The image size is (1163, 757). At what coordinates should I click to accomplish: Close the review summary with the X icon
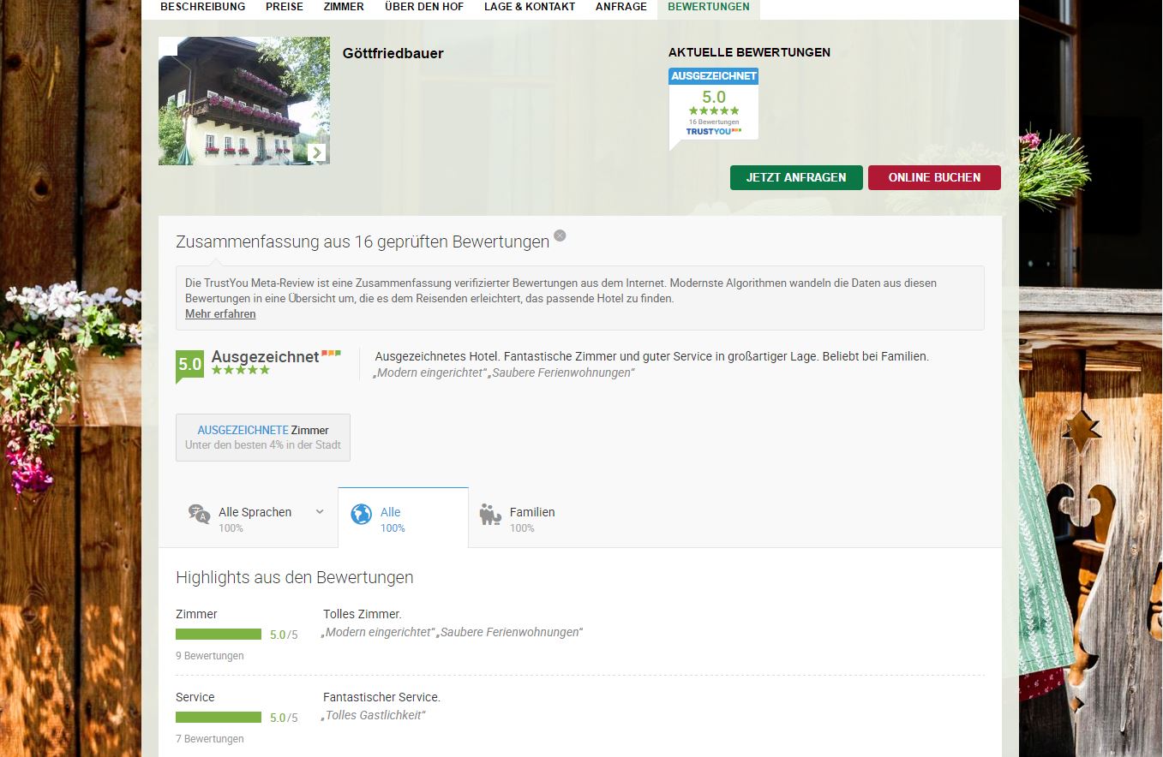pyautogui.click(x=560, y=235)
